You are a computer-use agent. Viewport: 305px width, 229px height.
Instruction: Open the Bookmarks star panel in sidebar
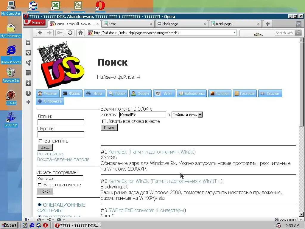28,43
